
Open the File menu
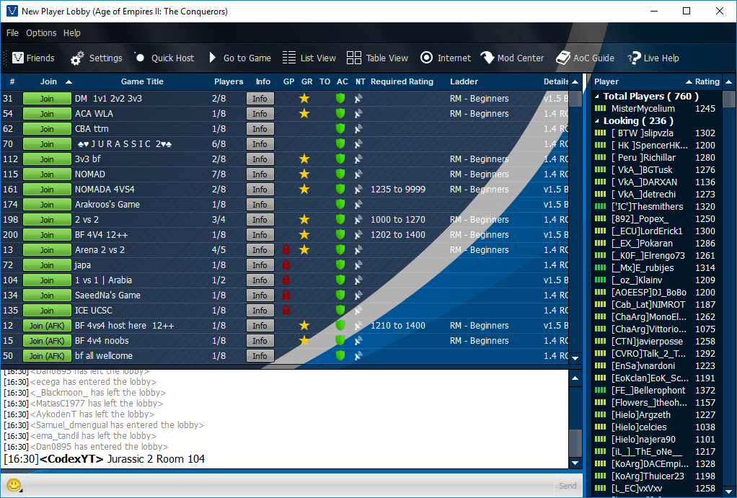tap(12, 33)
